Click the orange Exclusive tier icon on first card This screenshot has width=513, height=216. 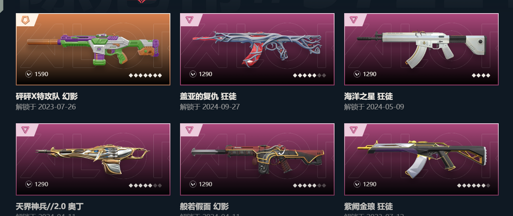pos(25,20)
